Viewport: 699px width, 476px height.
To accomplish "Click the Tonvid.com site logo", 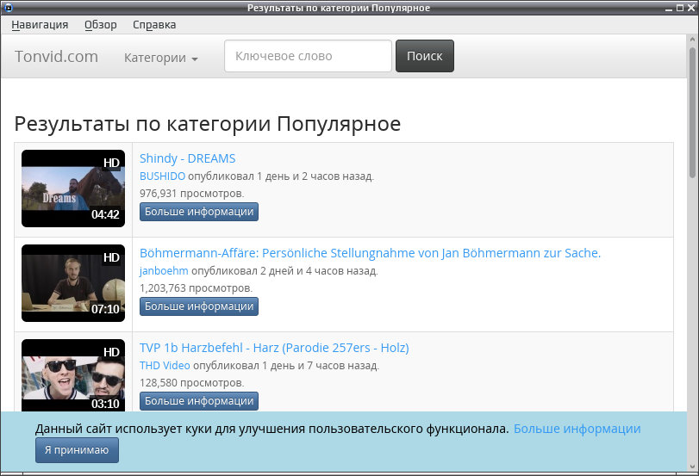I will (x=56, y=57).
